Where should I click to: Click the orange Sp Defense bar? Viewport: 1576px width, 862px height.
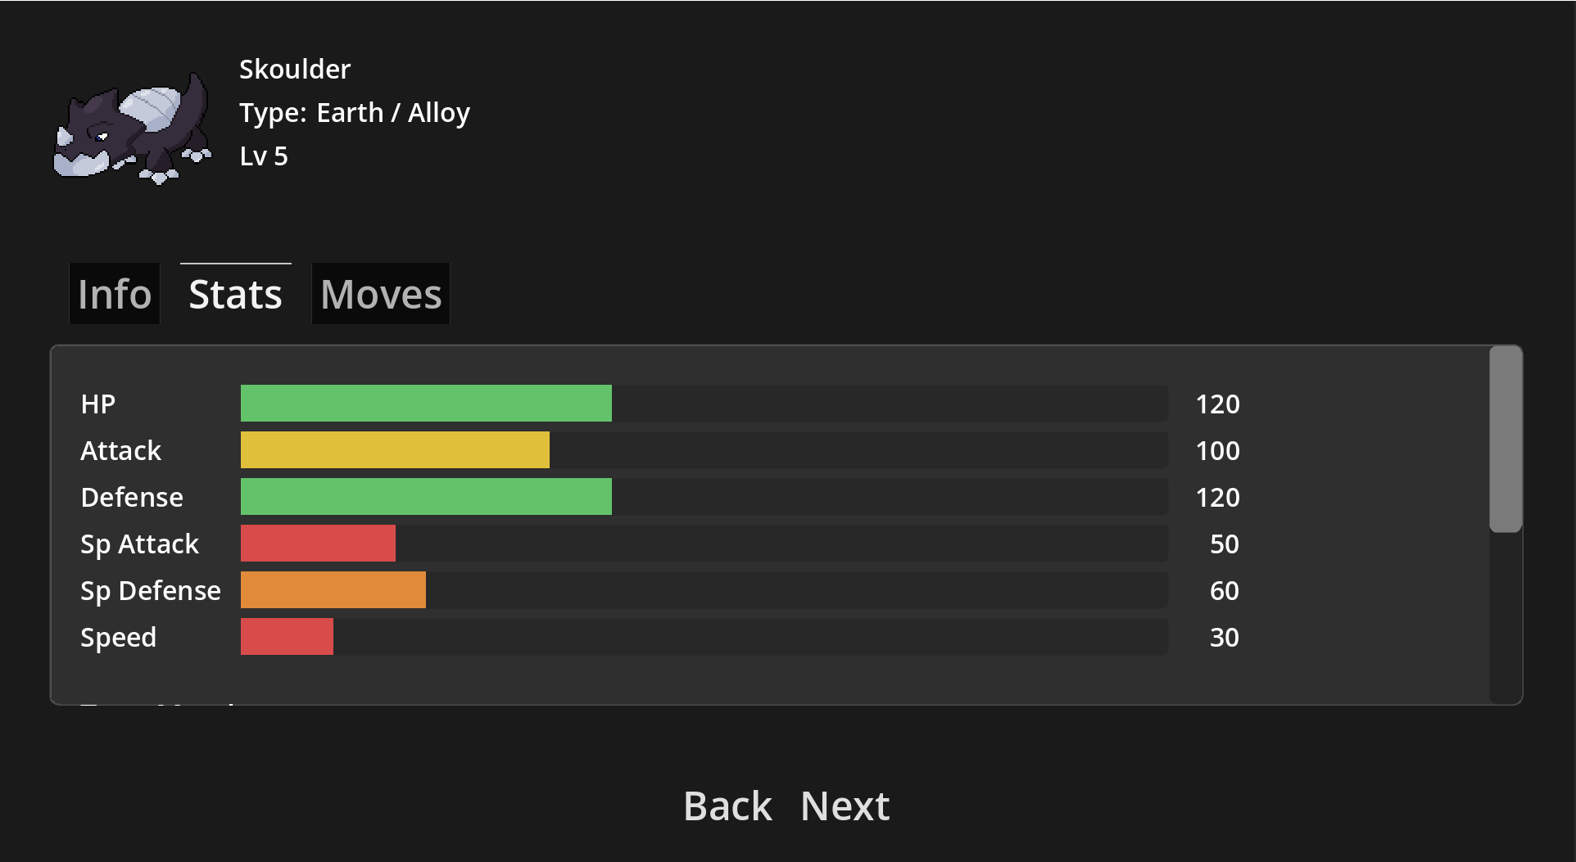tap(333, 590)
